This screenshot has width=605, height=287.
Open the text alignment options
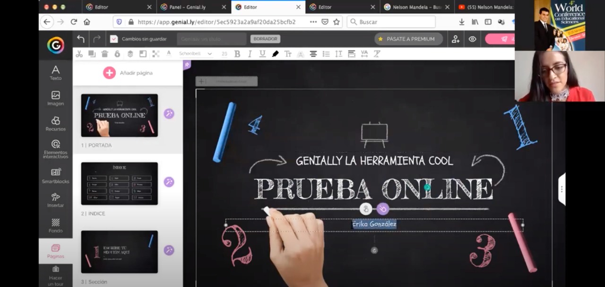coord(313,53)
